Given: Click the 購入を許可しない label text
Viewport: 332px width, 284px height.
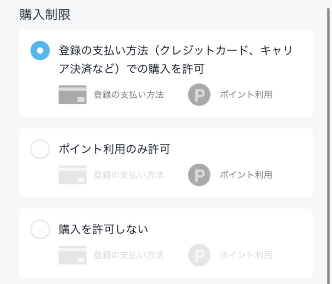Looking at the screenshot, I should [x=103, y=230].
